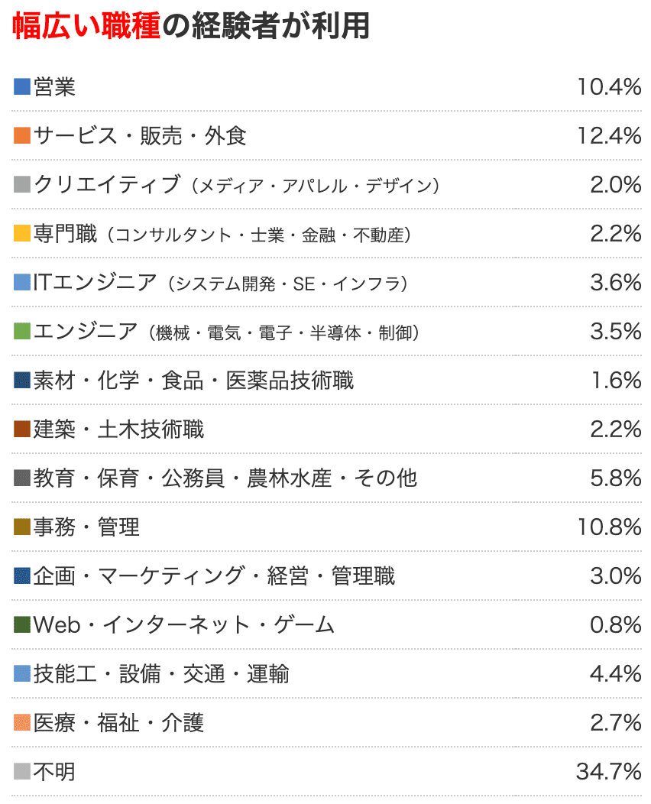
Task: Select the 技能工・設備・交通・運輸 label
Action: (161, 674)
